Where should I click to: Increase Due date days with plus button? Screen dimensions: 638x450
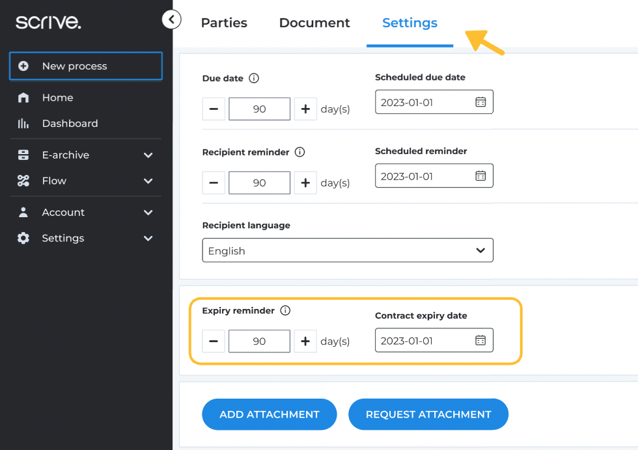305,109
